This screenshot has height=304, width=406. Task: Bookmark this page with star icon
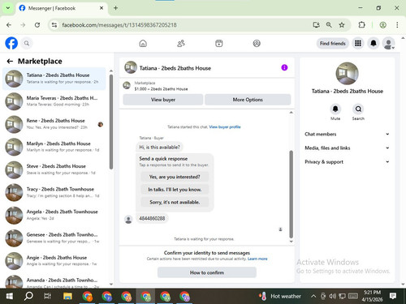coord(342,25)
